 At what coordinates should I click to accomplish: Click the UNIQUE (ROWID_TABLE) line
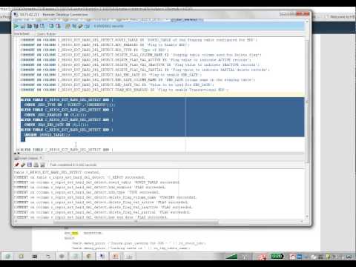click(47, 135)
